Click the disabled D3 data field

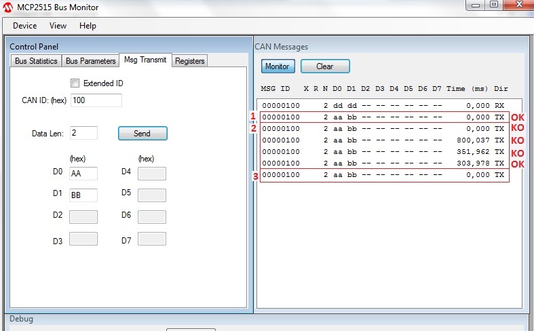(83, 239)
